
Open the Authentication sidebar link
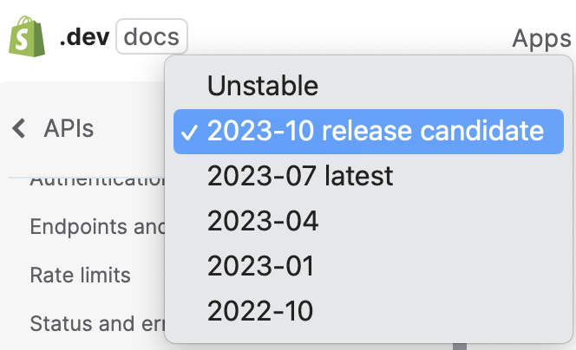pyautogui.click(x=95, y=181)
